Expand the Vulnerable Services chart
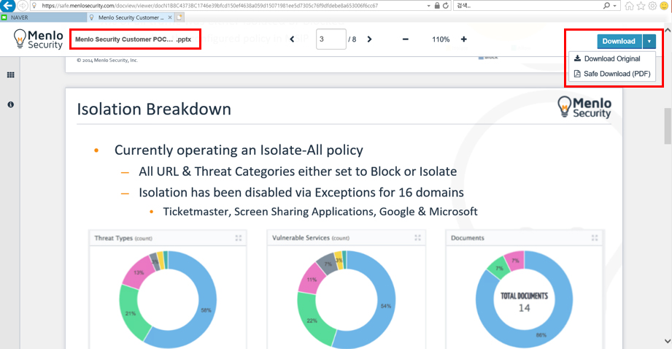672x349 pixels. (x=417, y=237)
